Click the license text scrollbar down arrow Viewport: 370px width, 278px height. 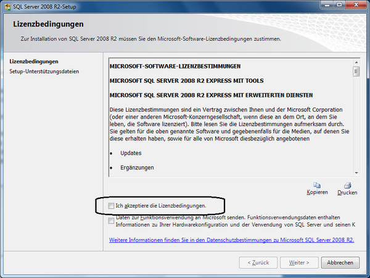[x=356, y=173]
